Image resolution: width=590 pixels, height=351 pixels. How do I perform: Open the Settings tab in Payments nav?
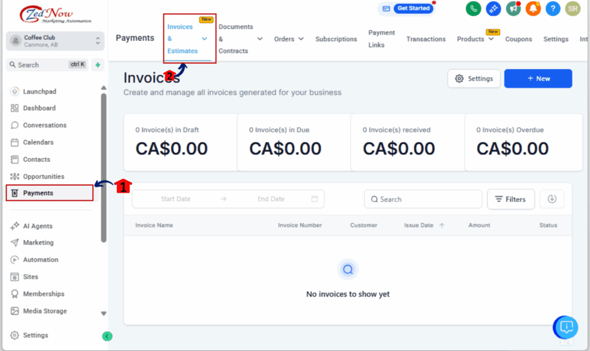556,39
